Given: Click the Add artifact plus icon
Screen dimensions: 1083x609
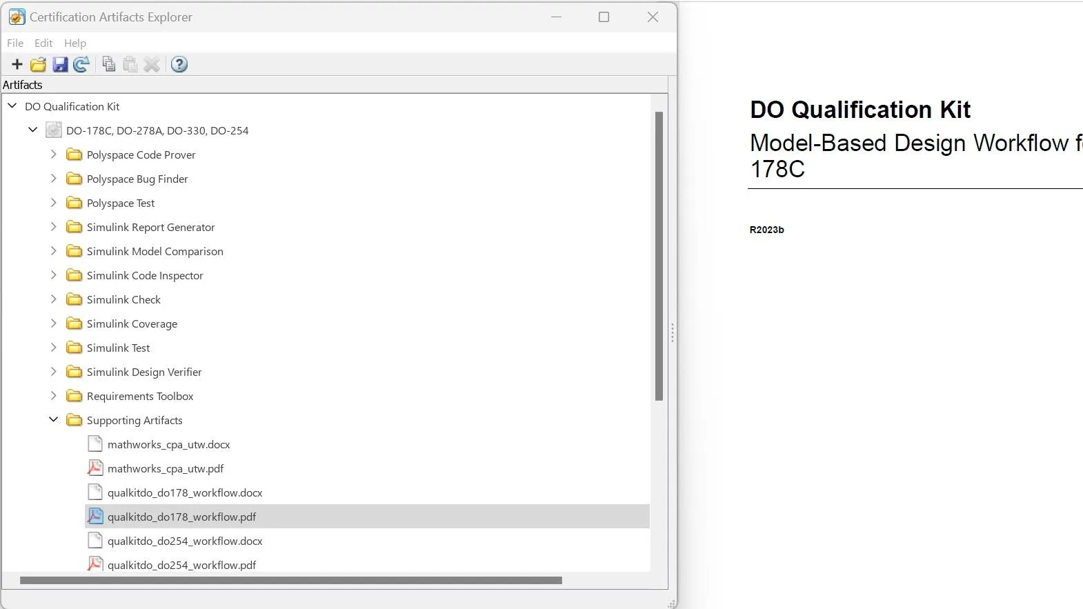Looking at the screenshot, I should [17, 65].
